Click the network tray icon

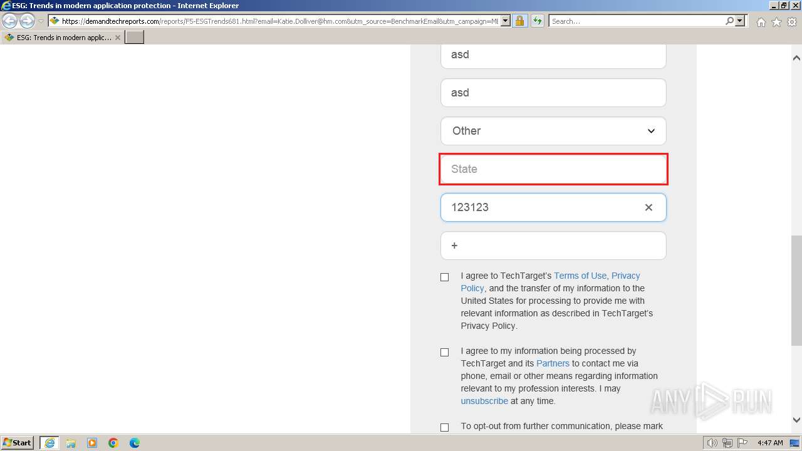click(727, 443)
